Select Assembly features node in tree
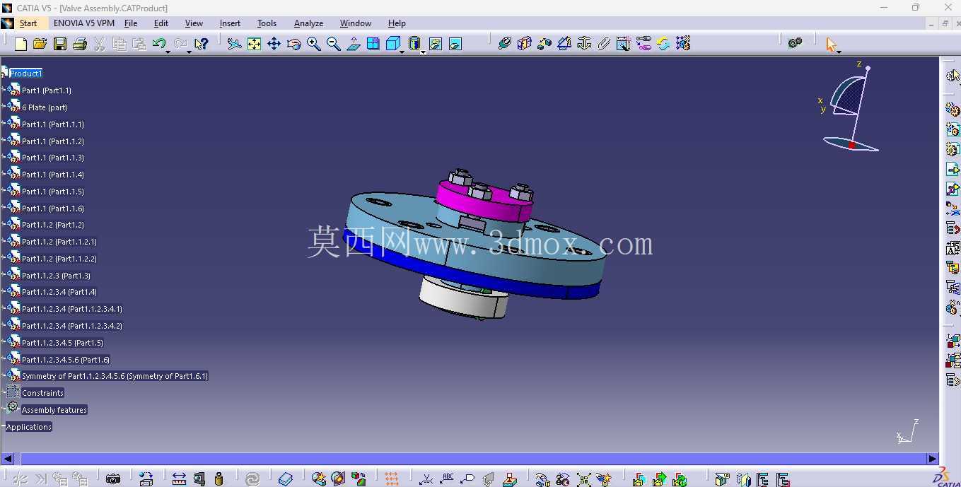Image resolution: width=961 pixels, height=487 pixels. point(54,410)
